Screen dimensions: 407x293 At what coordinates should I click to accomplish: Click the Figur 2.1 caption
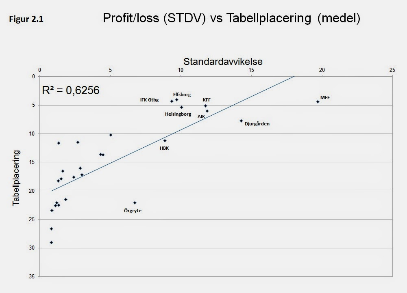[x=26, y=19]
